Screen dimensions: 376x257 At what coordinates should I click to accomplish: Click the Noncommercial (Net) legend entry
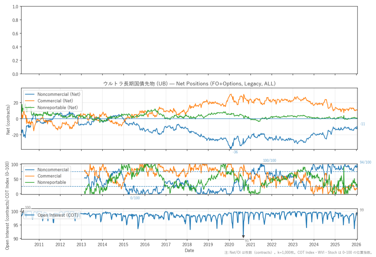tap(59, 94)
